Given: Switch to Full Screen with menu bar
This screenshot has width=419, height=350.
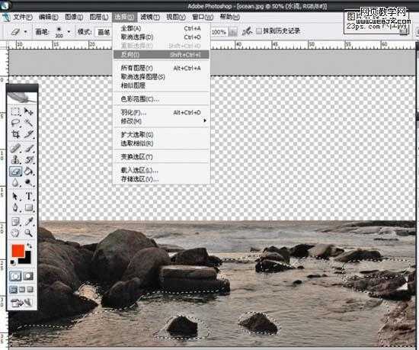Looking at the screenshot, I should 22,290.
